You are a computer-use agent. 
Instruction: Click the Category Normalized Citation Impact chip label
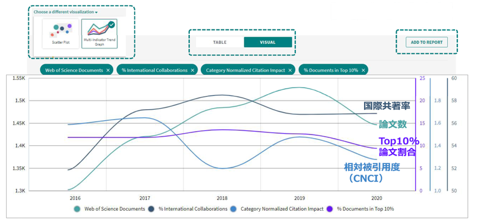245,70
